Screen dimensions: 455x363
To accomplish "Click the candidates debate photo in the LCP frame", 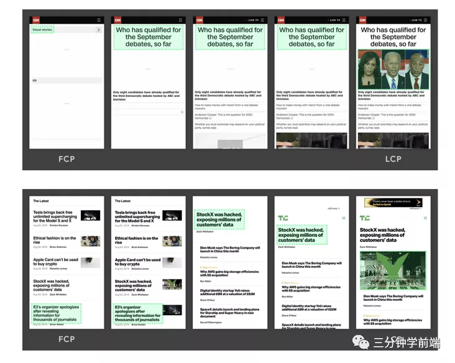I will (x=393, y=70).
